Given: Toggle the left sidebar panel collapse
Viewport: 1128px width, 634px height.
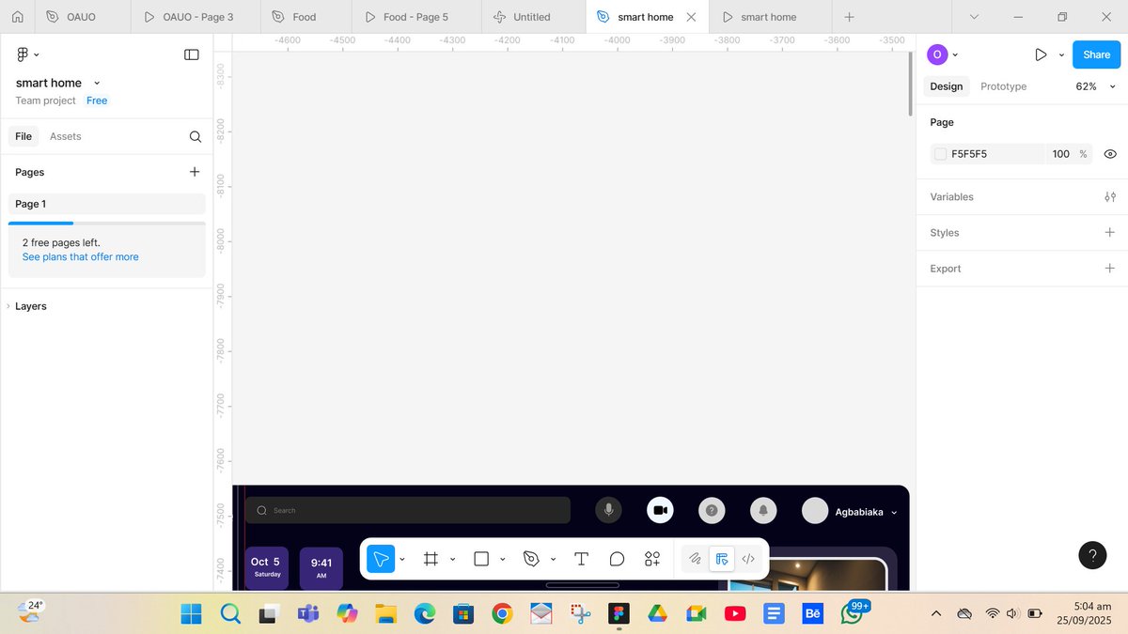Looking at the screenshot, I should pos(192,54).
